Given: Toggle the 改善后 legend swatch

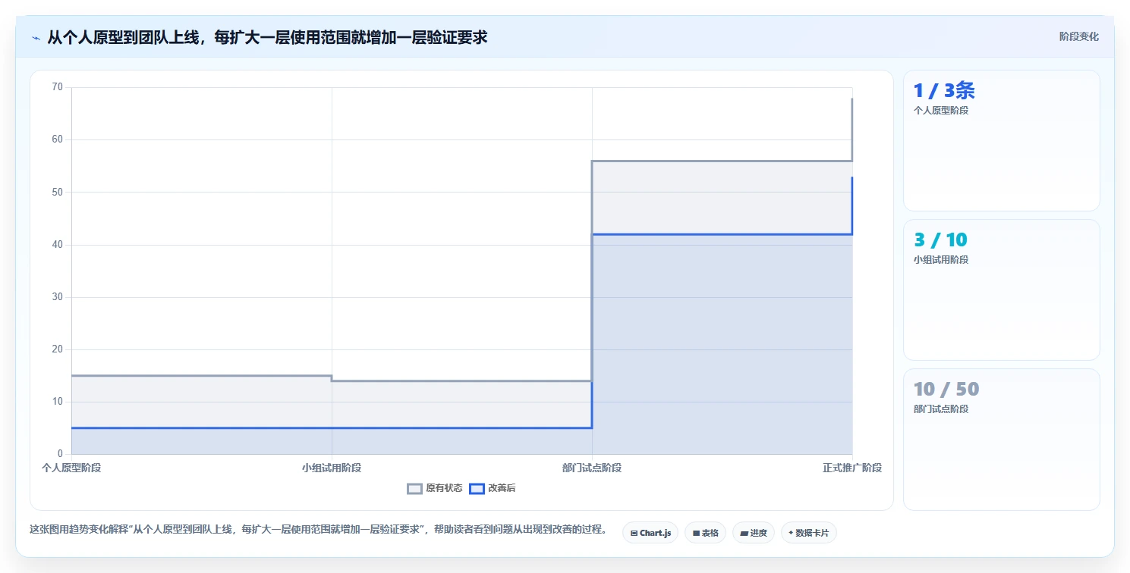Looking at the screenshot, I should point(477,488).
